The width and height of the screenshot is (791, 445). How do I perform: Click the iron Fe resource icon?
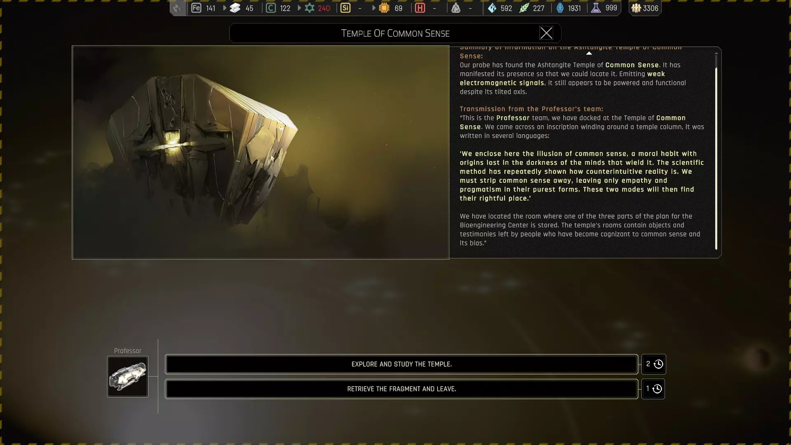[196, 8]
